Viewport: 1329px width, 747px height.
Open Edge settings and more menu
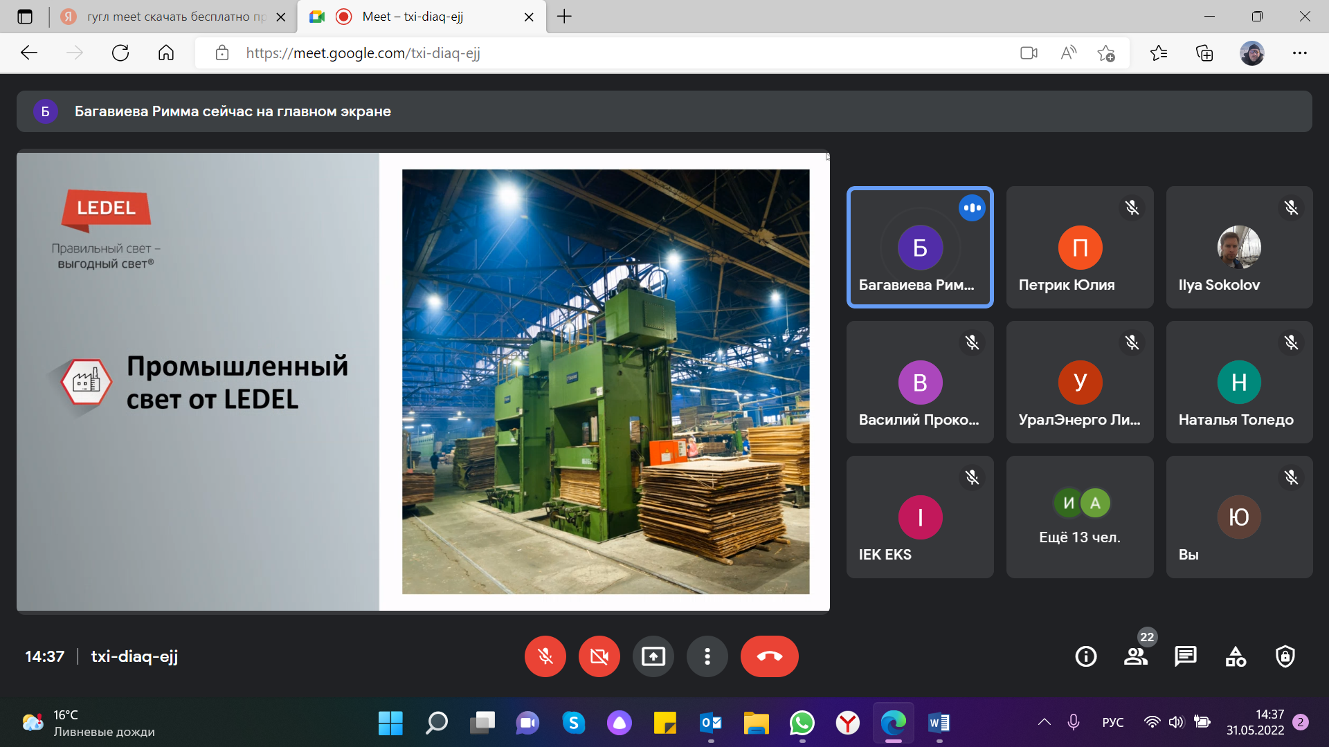[x=1299, y=53]
